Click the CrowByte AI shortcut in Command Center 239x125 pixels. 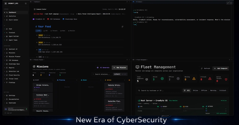point(39,19)
